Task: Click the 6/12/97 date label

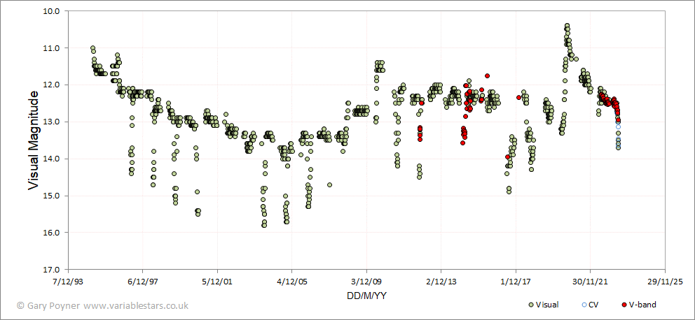Action: coord(143,282)
